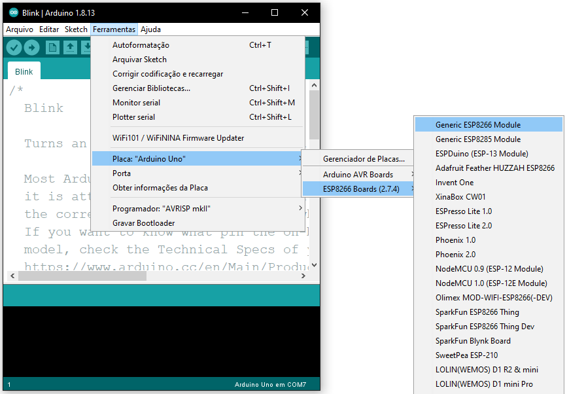The width and height of the screenshot is (567, 394).
Task: Expand the ESP8266 Boards (2.7.4) submenu
Action: click(x=358, y=189)
